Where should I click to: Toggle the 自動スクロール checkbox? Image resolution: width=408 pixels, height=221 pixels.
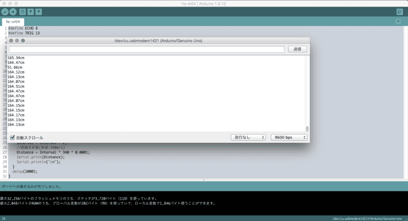point(13,137)
